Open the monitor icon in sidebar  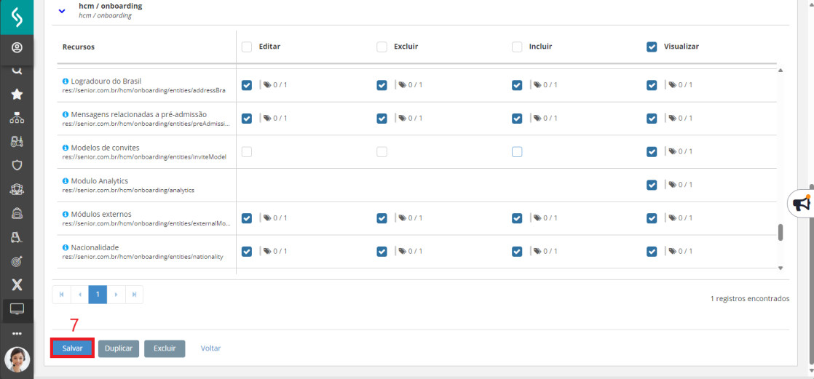(x=17, y=309)
